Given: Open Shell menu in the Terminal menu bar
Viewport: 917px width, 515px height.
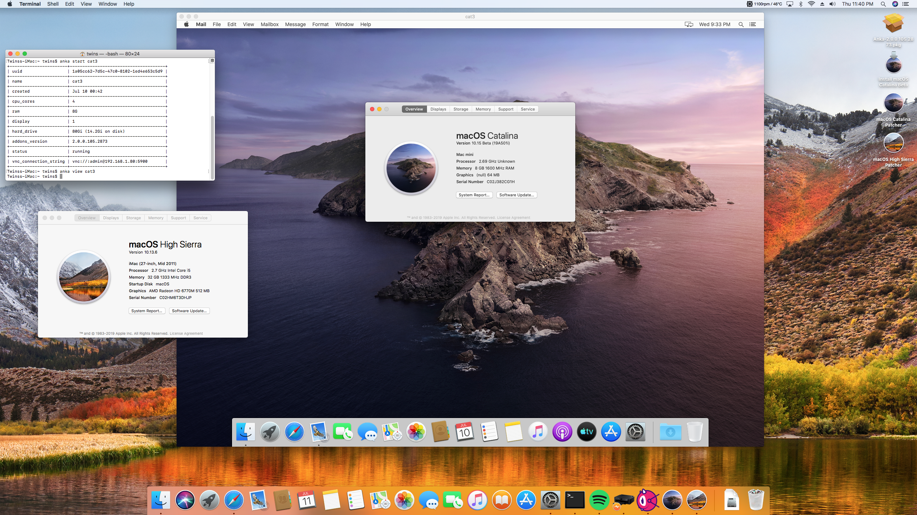Looking at the screenshot, I should coord(53,4).
